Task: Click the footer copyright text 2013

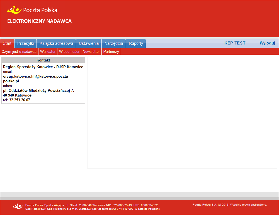Action: click(x=230, y=204)
